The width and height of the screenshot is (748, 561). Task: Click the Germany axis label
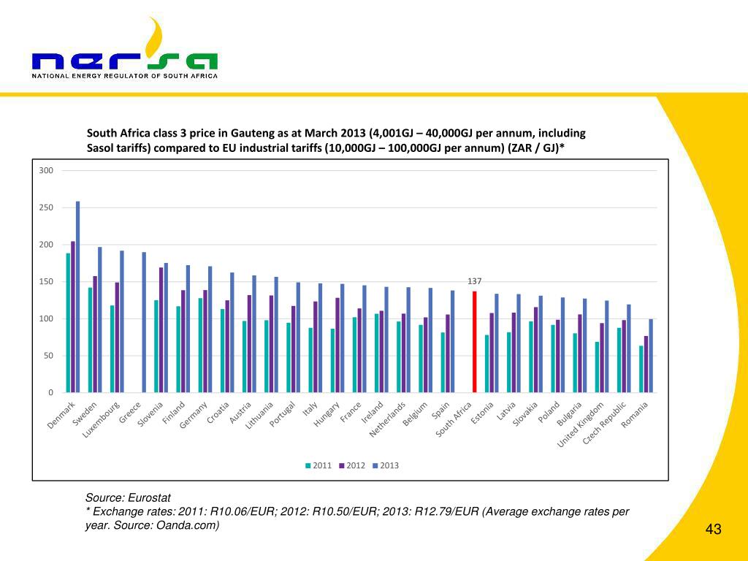click(x=195, y=414)
